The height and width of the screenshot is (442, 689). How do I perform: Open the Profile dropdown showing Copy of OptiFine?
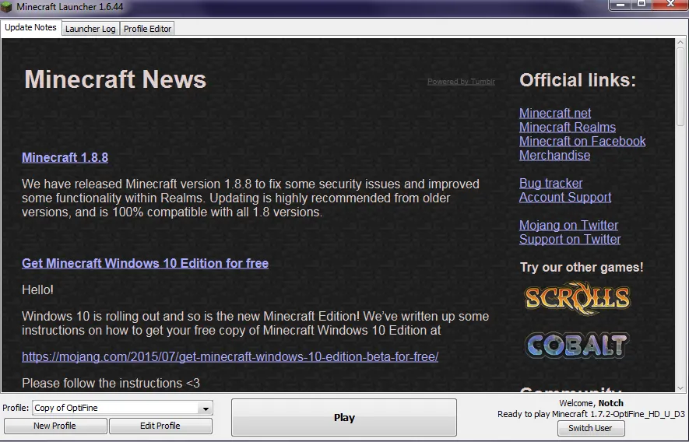[122, 408]
